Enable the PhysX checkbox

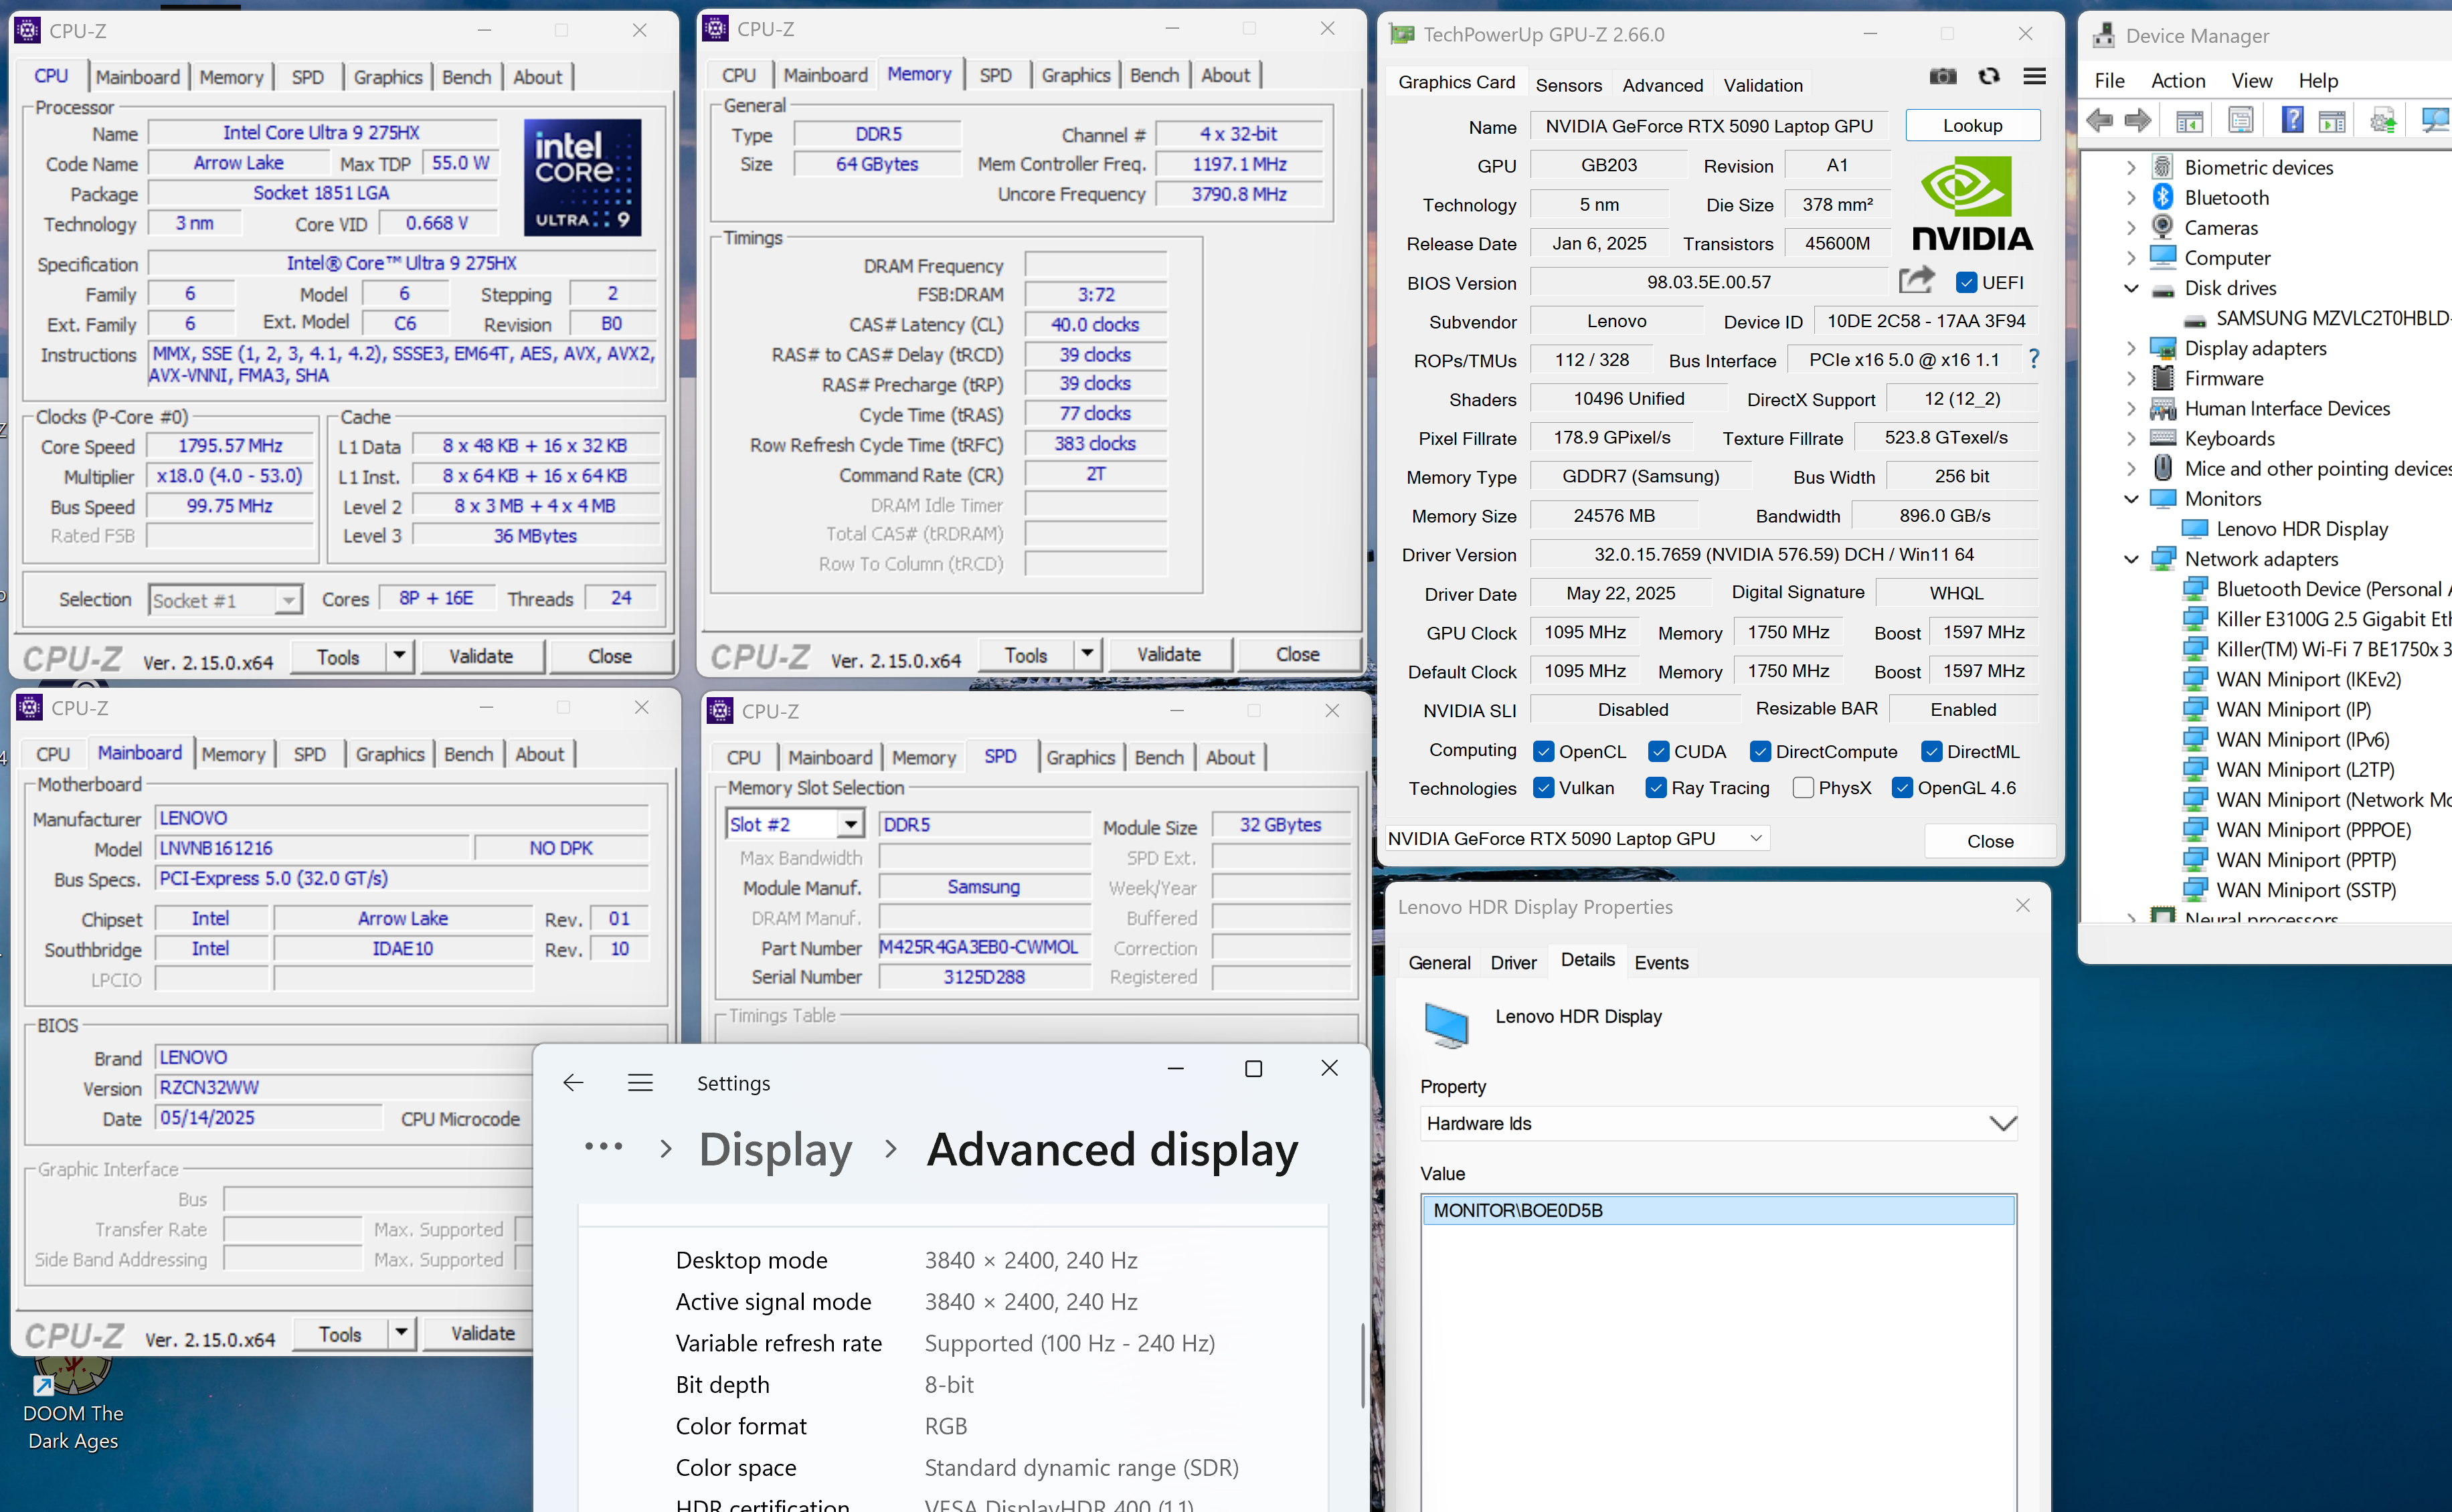click(x=1804, y=788)
